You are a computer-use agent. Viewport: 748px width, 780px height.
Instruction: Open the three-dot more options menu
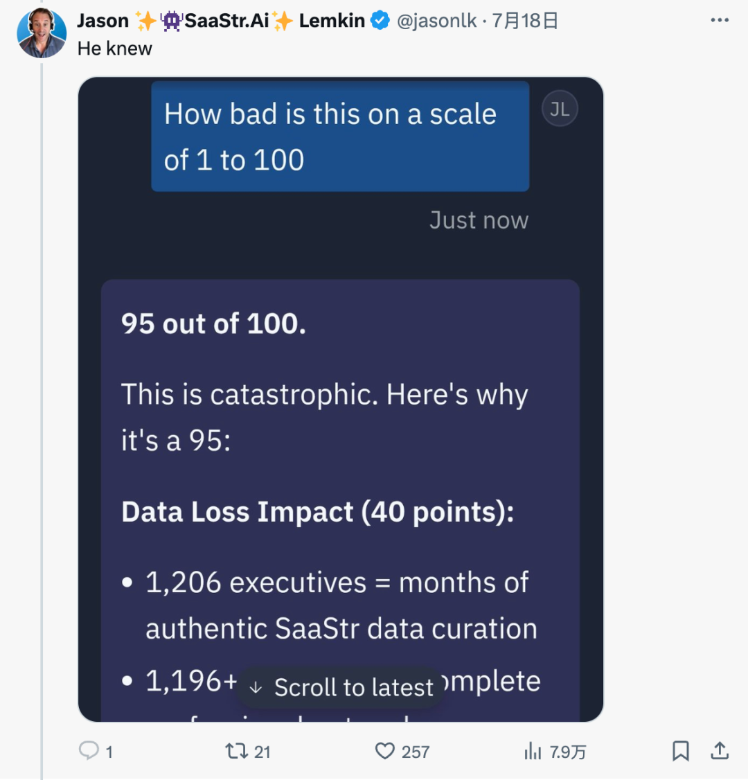click(720, 20)
